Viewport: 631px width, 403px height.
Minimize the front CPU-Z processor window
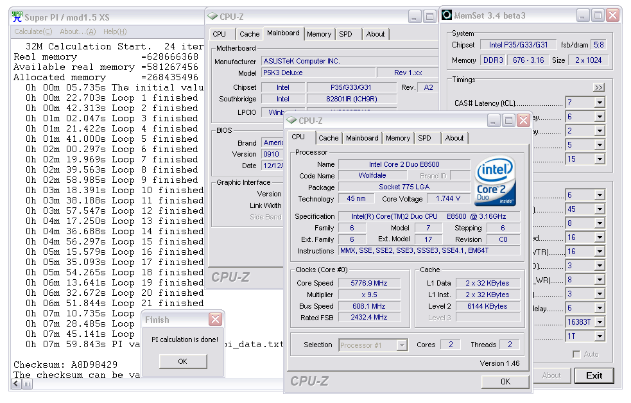pyautogui.click(x=493, y=120)
